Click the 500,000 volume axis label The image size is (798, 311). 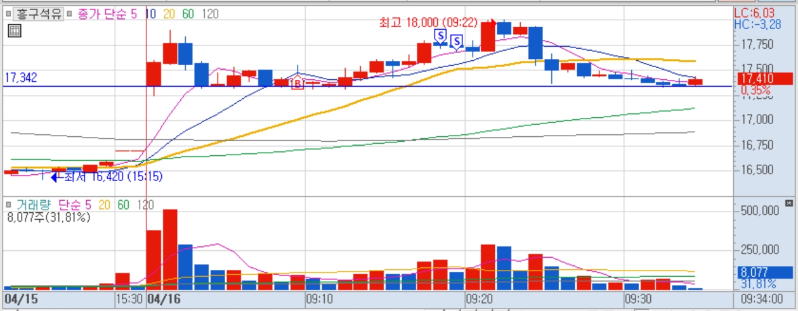pos(761,211)
